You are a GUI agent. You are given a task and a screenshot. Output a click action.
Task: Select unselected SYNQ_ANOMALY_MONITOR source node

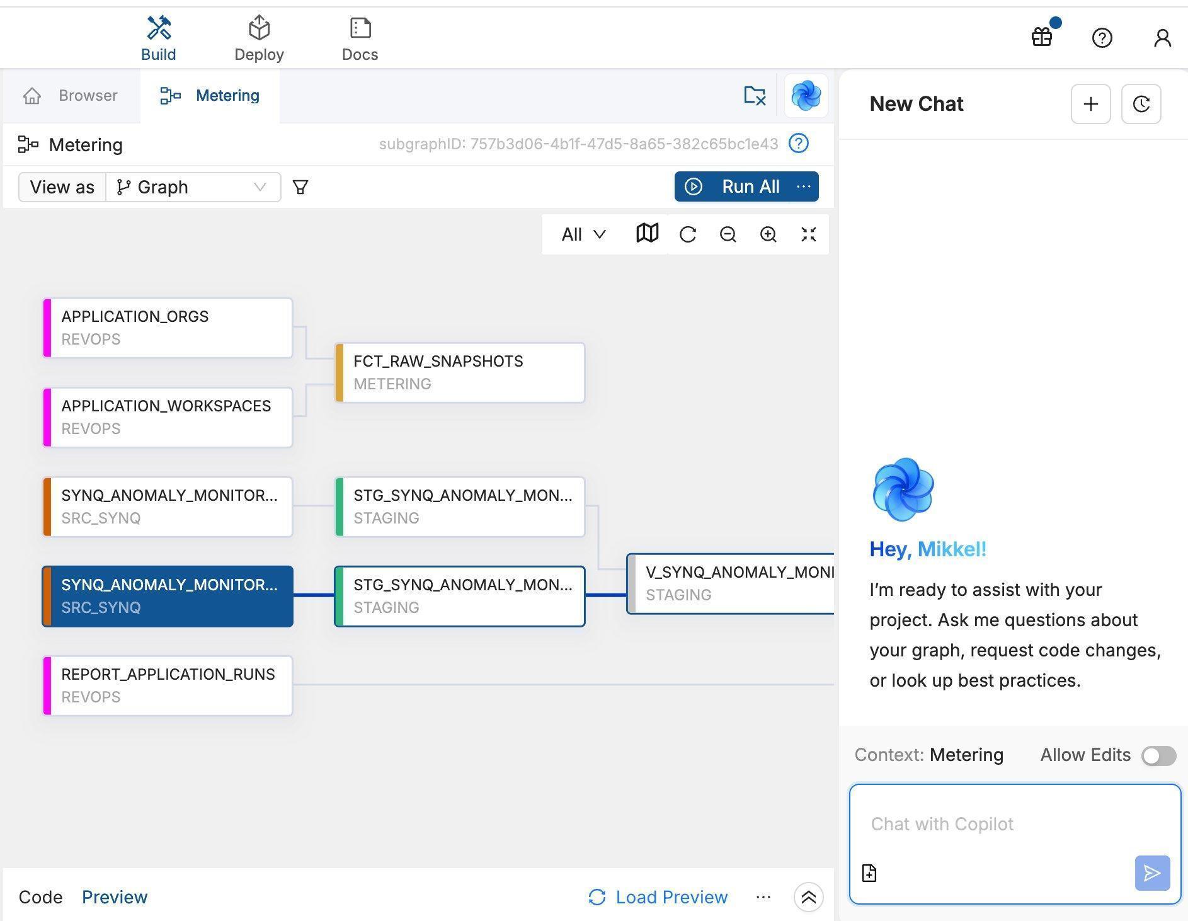click(168, 507)
